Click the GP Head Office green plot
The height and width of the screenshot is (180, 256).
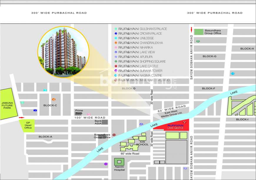coord(28,126)
